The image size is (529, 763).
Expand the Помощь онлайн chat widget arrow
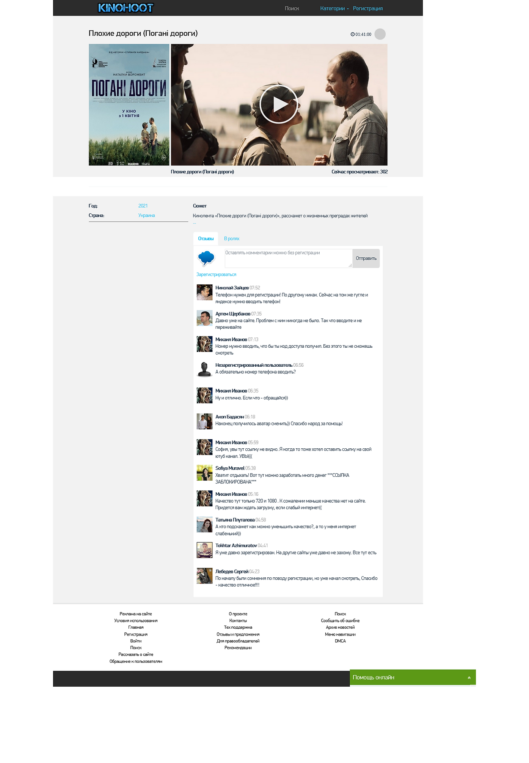pos(469,678)
